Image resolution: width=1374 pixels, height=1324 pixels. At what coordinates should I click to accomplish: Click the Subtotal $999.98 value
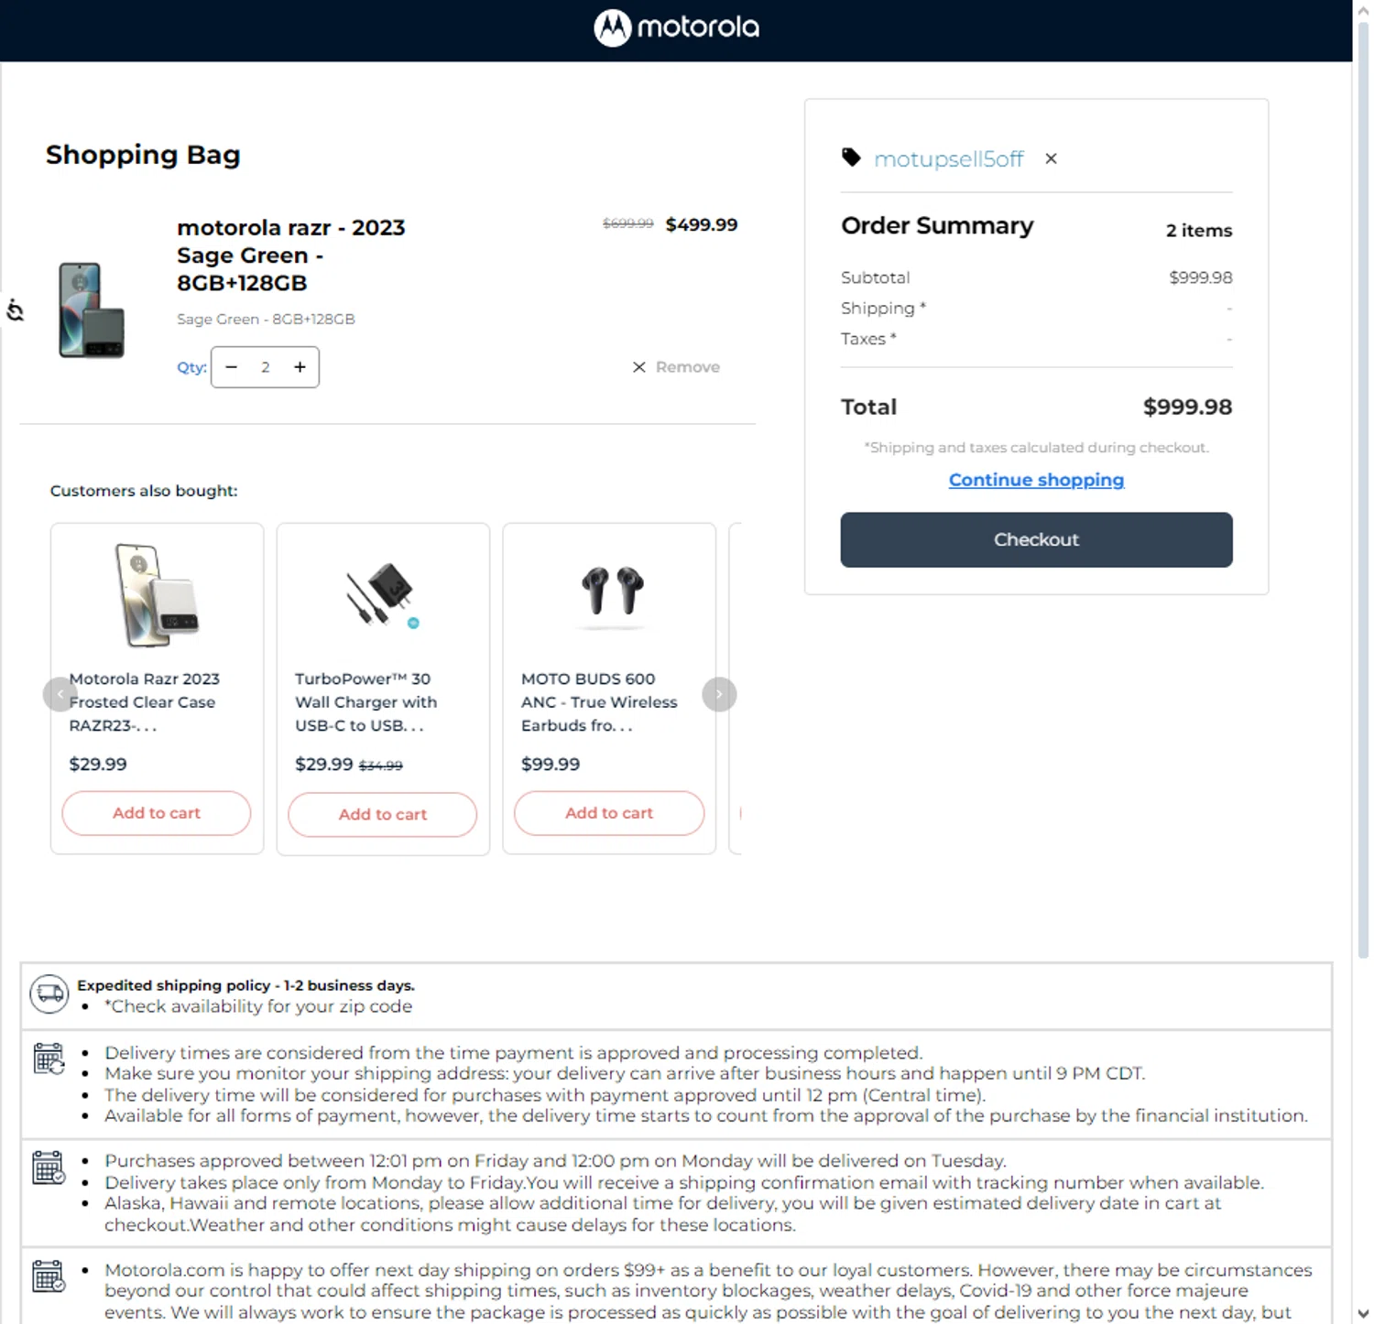point(1200,277)
